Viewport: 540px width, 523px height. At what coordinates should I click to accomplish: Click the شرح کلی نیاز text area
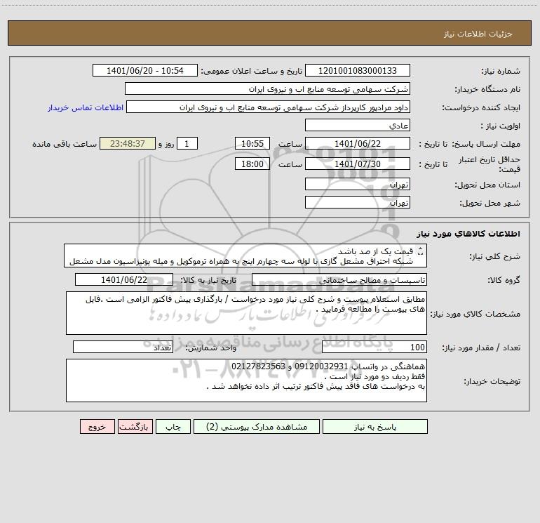pos(245,256)
